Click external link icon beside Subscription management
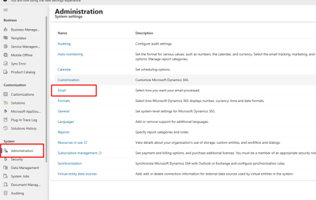Screen dimensions: 316x200 tap(100, 153)
